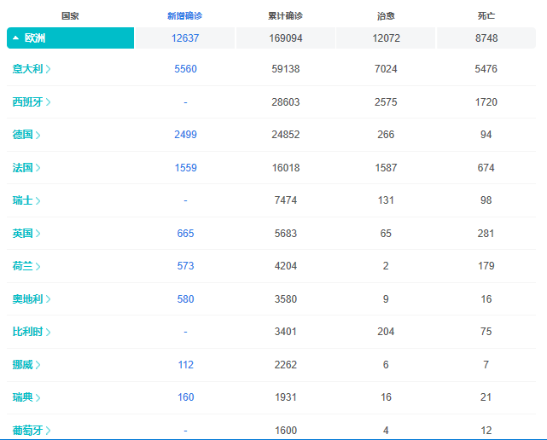This screenshot has width=547, height=440.
Task: Select Italy deaths value 5476
Action: (486, 69)
